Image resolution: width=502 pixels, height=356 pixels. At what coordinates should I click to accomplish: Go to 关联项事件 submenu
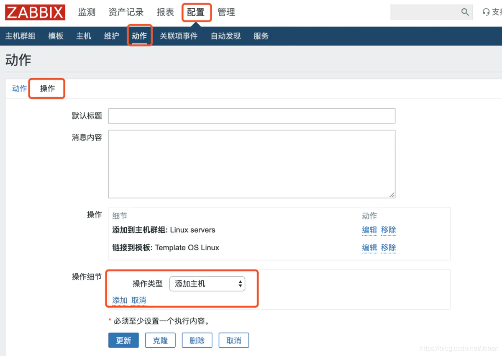point(179,36)
